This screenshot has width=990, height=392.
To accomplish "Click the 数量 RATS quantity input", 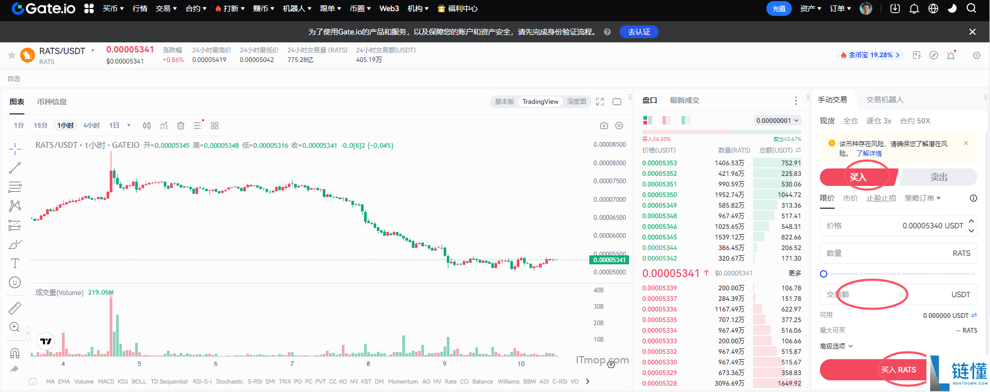I will [x=898, y=253].
